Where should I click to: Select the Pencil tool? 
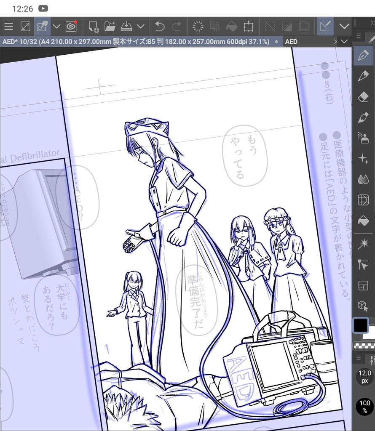click(x=363, y=76)
